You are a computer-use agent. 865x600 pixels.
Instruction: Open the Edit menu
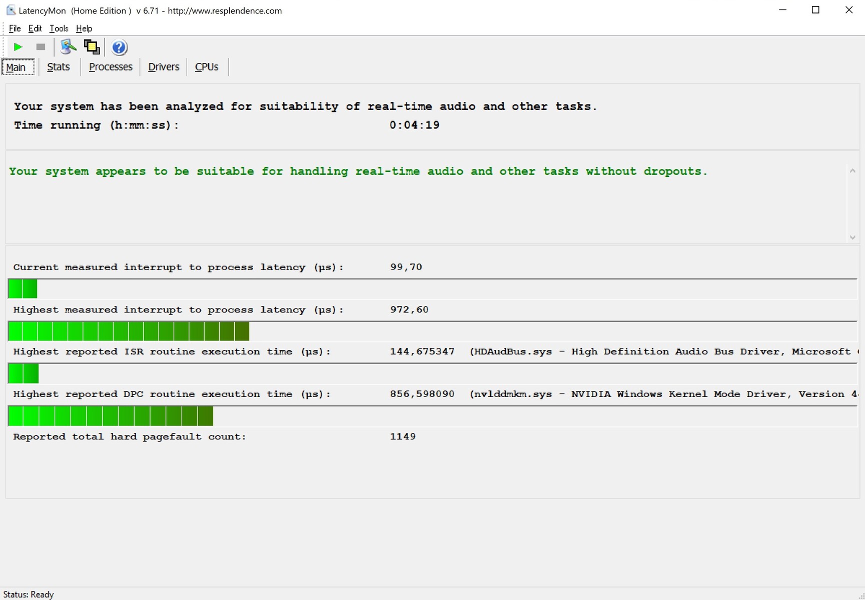[35, 28]
